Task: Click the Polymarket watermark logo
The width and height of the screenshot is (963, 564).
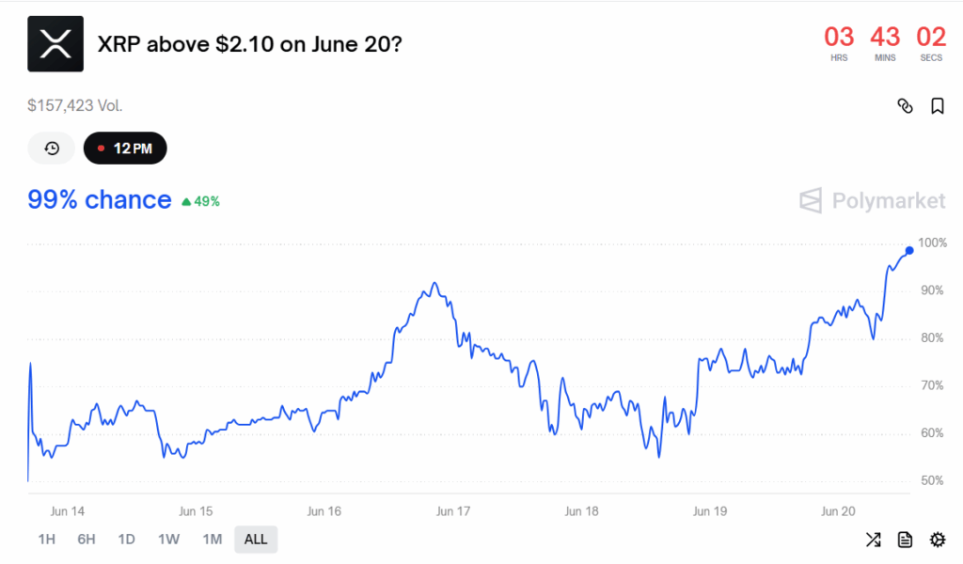Action: (x=872, y=200)
